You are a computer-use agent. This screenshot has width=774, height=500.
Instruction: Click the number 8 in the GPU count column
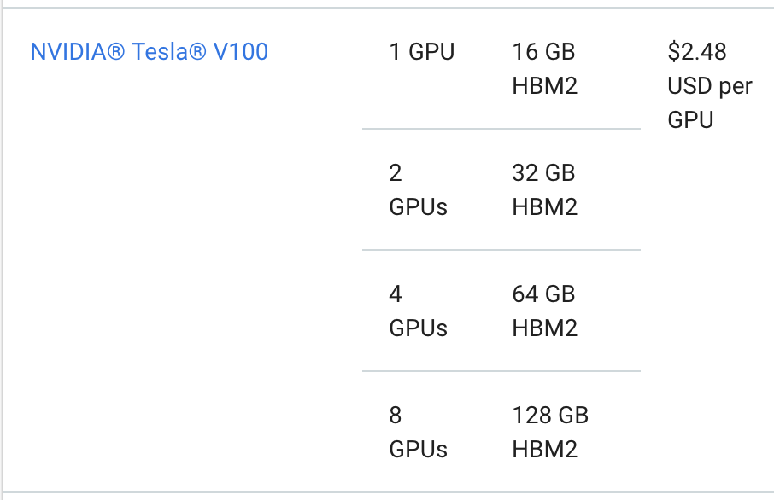(396, 416)
